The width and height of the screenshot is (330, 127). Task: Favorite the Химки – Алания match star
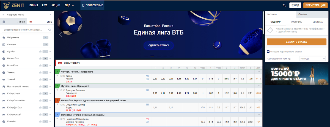57,76
